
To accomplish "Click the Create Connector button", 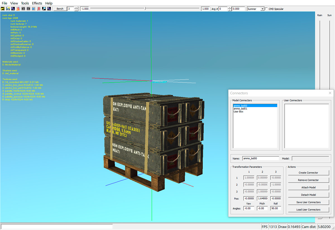I will click(308, 173).
